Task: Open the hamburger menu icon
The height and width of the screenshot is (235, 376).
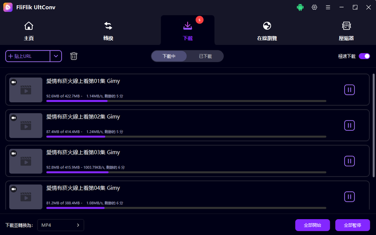Action: pos(328,7)
